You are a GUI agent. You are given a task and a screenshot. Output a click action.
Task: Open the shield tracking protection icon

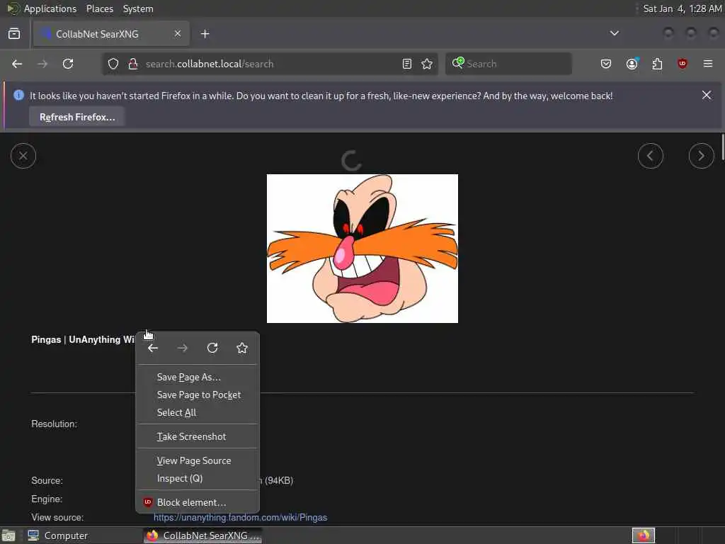point(113,64)
